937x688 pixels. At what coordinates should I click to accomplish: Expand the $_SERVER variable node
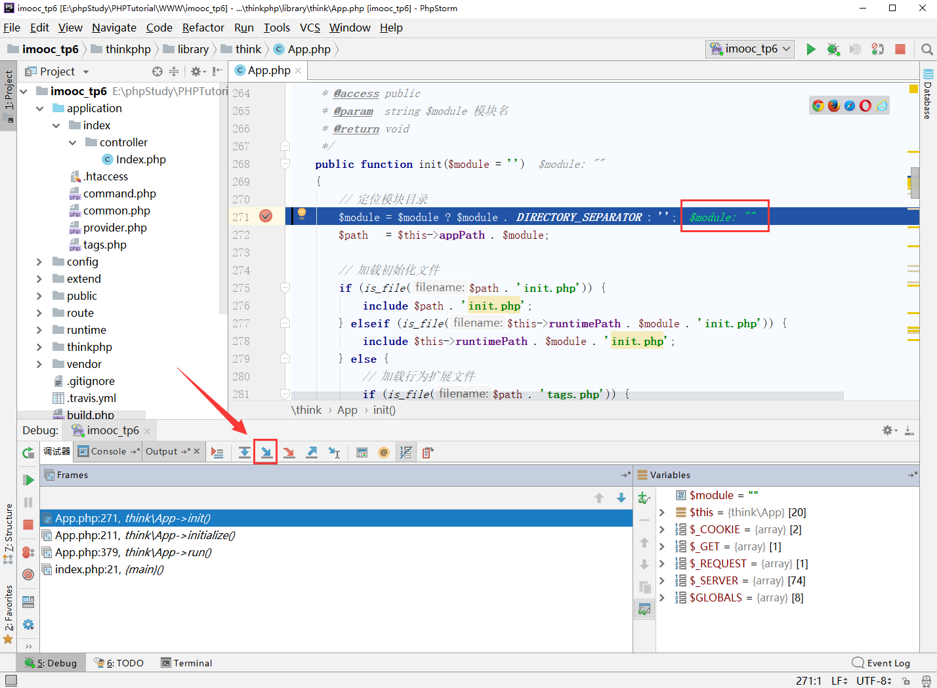pos(662,580)
